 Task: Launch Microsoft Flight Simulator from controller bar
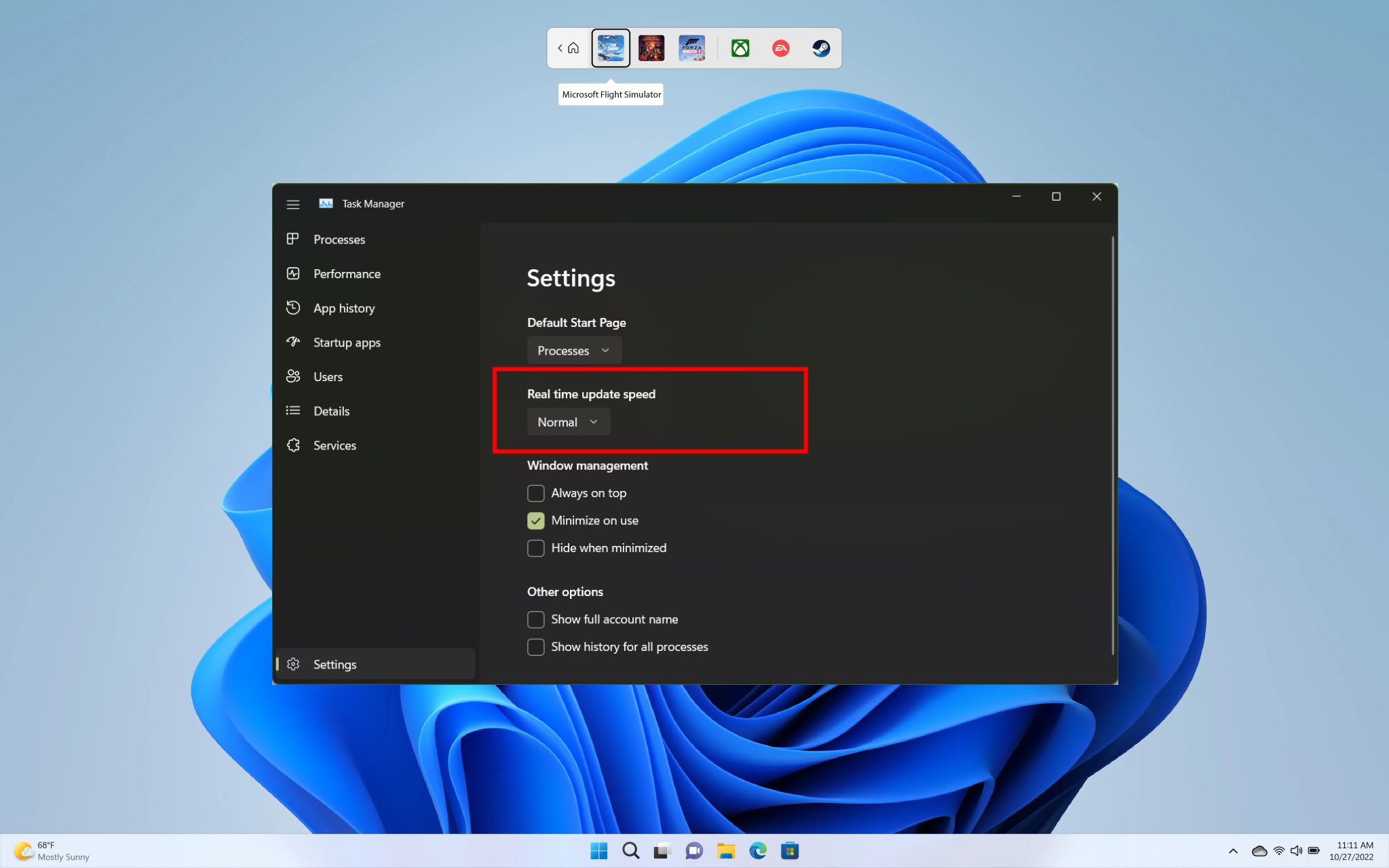click(611, 48)
